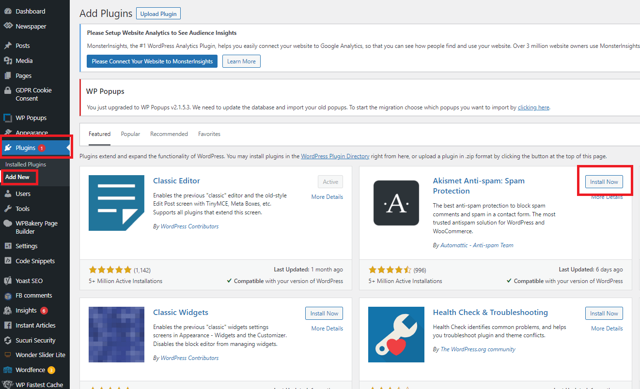
Task: Click the Insights notification badge
Action: [x=44, y=311]
